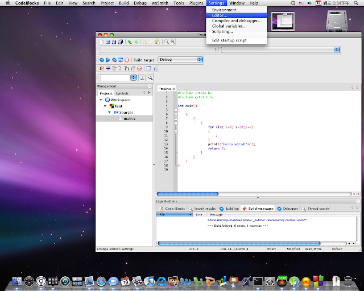This screenshot has width=364, height=291.
Task: Open Spotlight search in menu bar
Action: click(x=356, y=3)
